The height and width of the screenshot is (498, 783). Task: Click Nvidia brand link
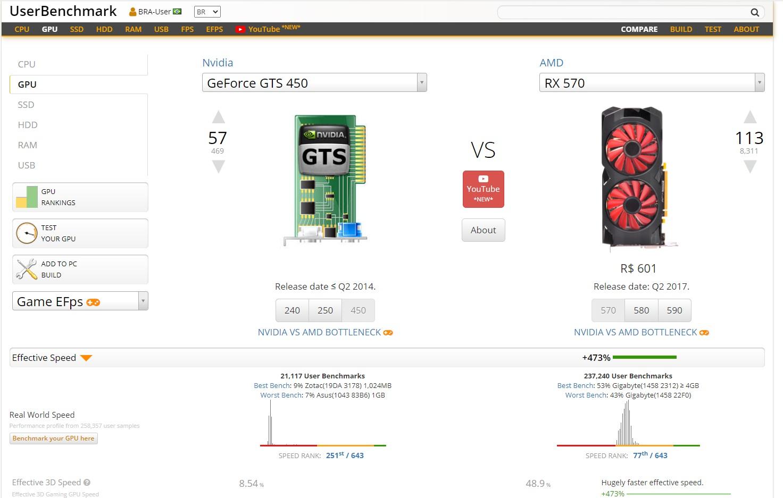(218, 63)
